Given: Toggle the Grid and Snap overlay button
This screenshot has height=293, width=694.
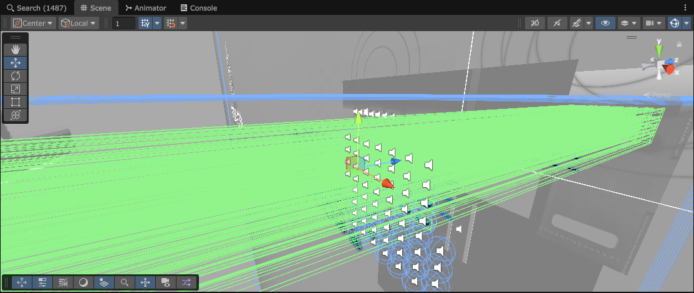Looking at the screenshot, I should [x=63, y=282].
